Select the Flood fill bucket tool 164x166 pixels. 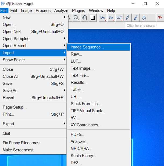click(144, 18)
